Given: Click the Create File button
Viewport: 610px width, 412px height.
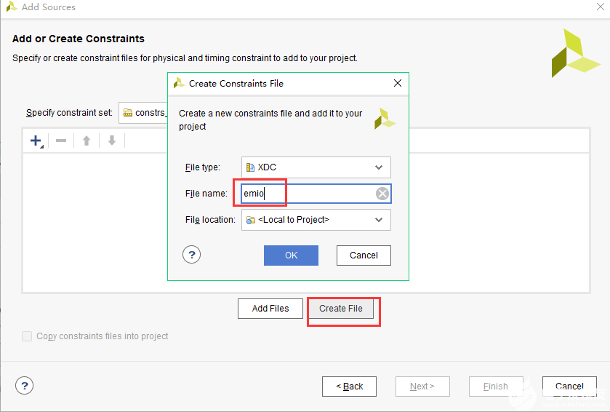Looking at the screenshot, I should click(x=341, y=309).
